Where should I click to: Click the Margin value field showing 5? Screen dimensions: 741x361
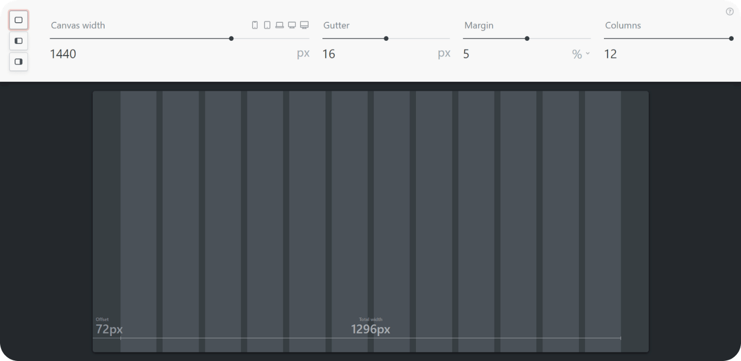[x=466, y=54]
